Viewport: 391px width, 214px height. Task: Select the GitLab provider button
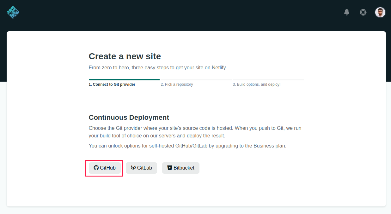click(141, 168)
